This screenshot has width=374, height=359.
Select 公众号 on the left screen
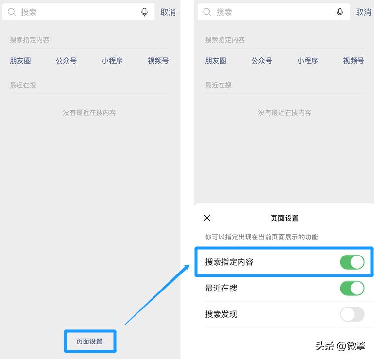click(x=67, y=61)
